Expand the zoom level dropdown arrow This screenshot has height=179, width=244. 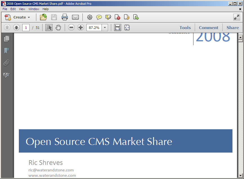(x=105, y=28)
